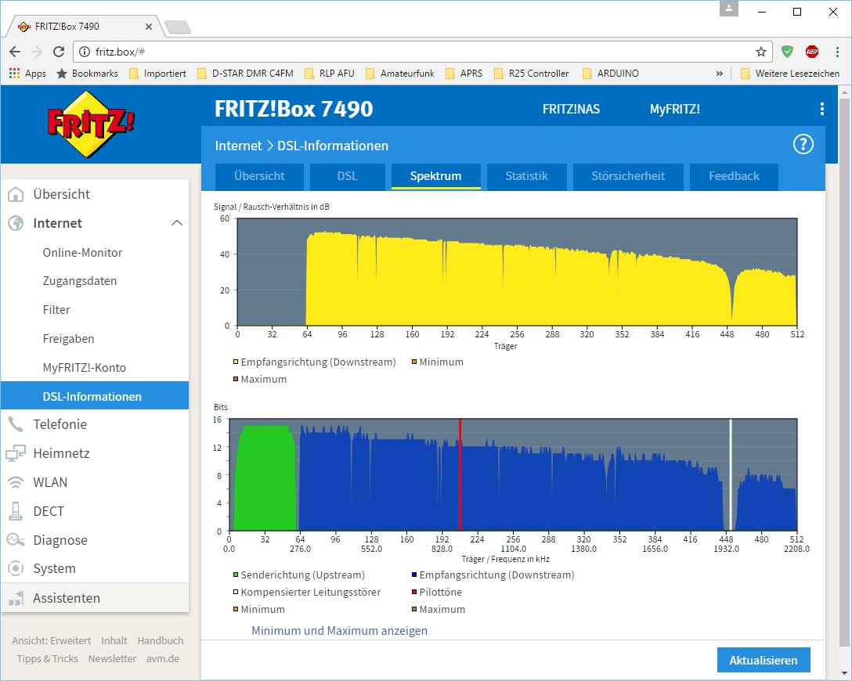Select the Spektrum tab
This screenshot has width=852, height=681.
[435, 176]
